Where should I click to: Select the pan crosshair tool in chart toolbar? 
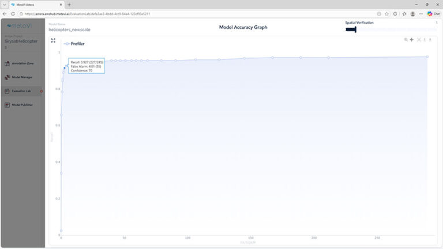pos(412,40)
